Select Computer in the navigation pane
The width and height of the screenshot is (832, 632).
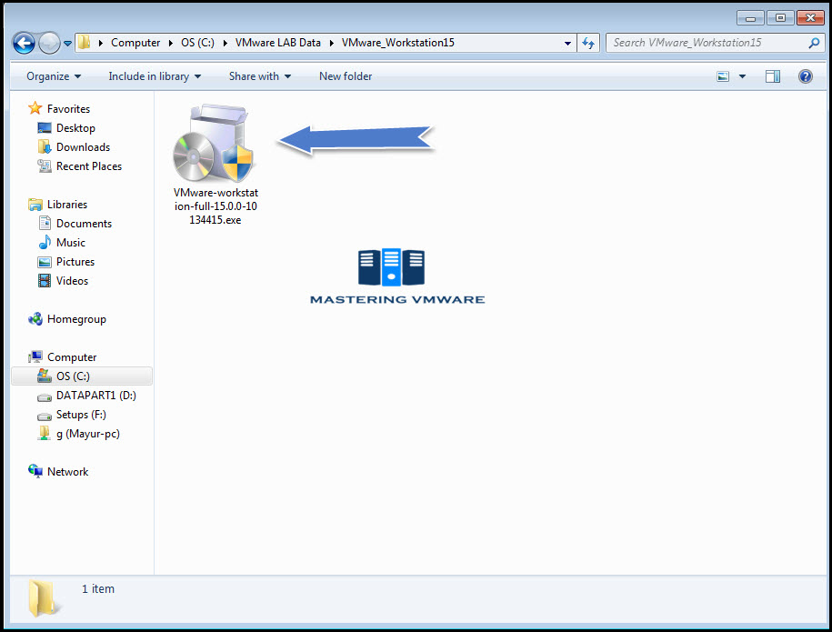(x=72, y=357)
